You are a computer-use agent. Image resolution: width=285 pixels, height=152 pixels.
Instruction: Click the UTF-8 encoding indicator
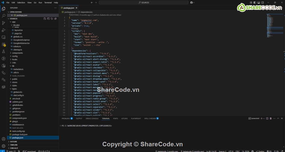pyautogui.click(x=231, y=151)
